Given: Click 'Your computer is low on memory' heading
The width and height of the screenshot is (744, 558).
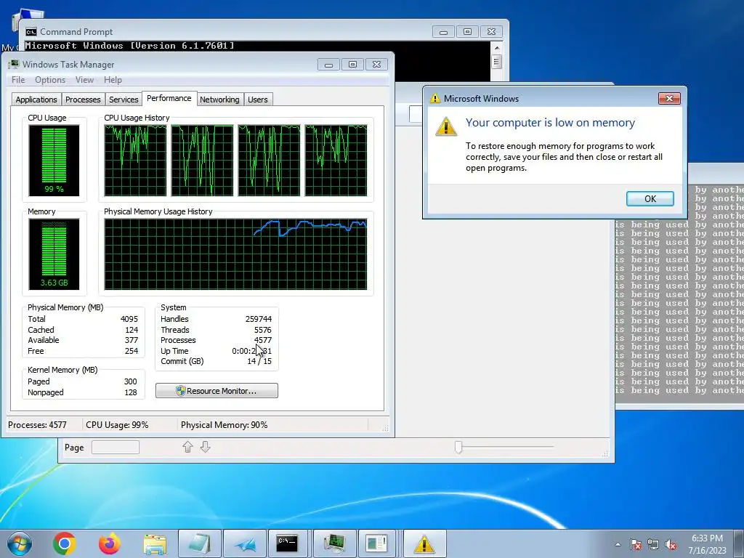Looking at the screenshot, I should [x=550, y=122].
